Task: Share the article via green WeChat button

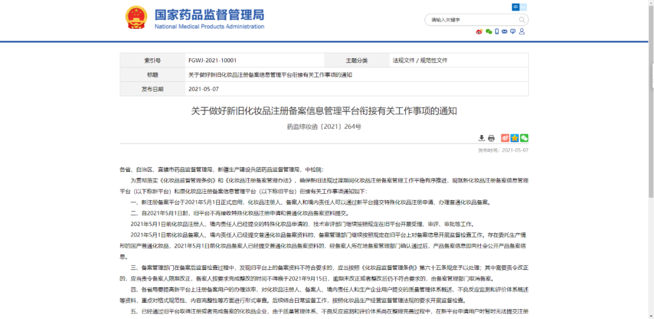Action: [524, 138]
